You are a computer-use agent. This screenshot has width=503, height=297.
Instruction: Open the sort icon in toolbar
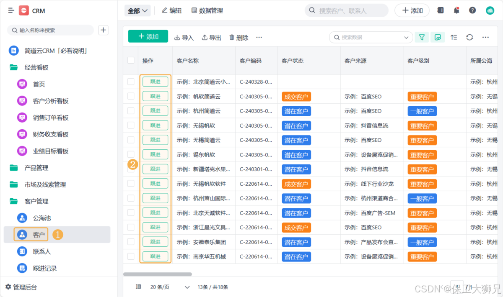pos(454,37)
